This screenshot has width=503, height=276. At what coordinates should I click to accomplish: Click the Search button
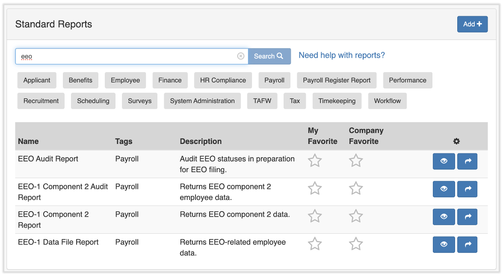(269, 56)
